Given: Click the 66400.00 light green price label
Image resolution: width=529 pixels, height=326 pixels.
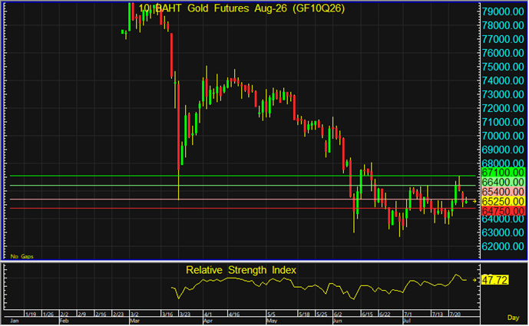Looking at the screenshot, I should pyautogui.click(x=503, y=182).
